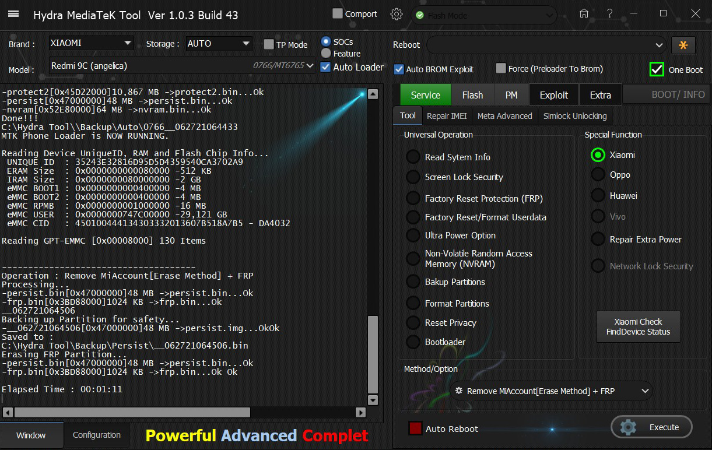Toggle the Auto BROM Exploit checkbox
Viewport: 712px width, 450px height.
[399, 69]
